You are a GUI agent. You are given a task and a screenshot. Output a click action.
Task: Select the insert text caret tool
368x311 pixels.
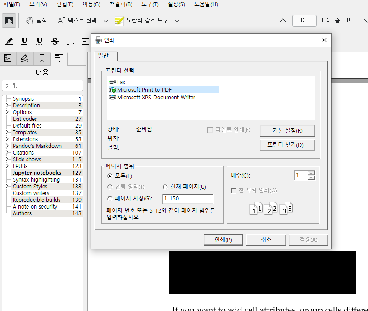click(70, 41)
